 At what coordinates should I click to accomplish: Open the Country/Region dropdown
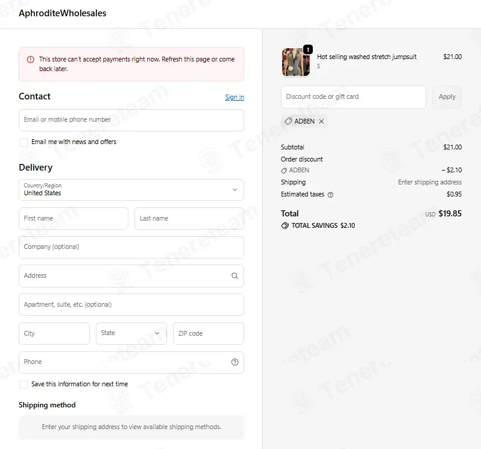pyautogui.click(x=131, y=190)
